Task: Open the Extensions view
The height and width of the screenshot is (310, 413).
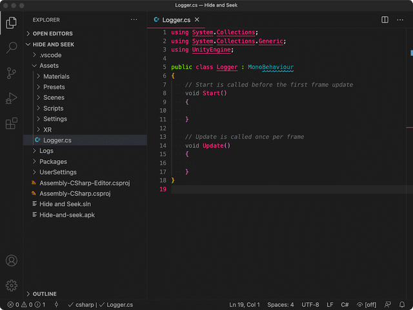Action: (x=12, y=123)
